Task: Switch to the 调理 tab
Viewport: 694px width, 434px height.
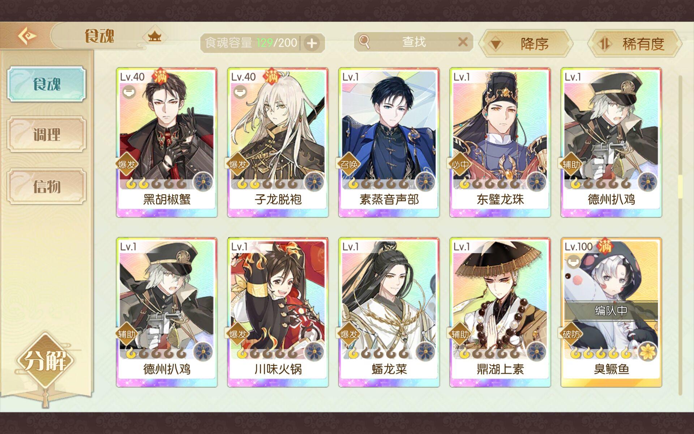Action: (47, 135)
